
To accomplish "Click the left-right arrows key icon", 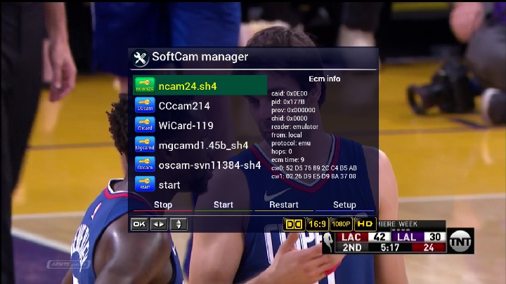I will click(x=159, y=224).
